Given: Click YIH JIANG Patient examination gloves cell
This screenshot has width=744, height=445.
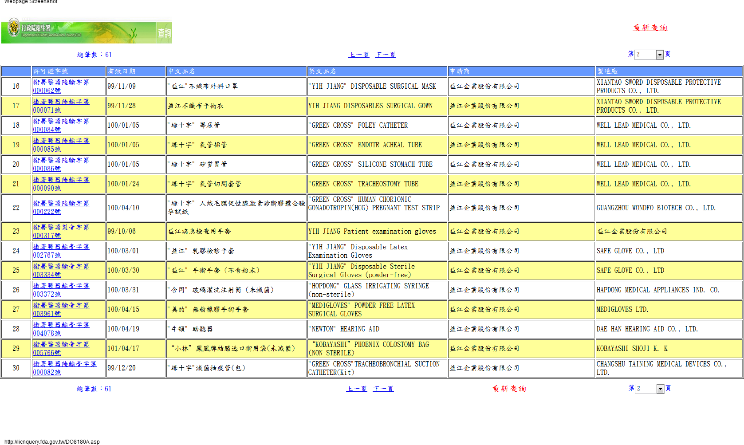Looking at the screenshot, I should click(377, 232).
